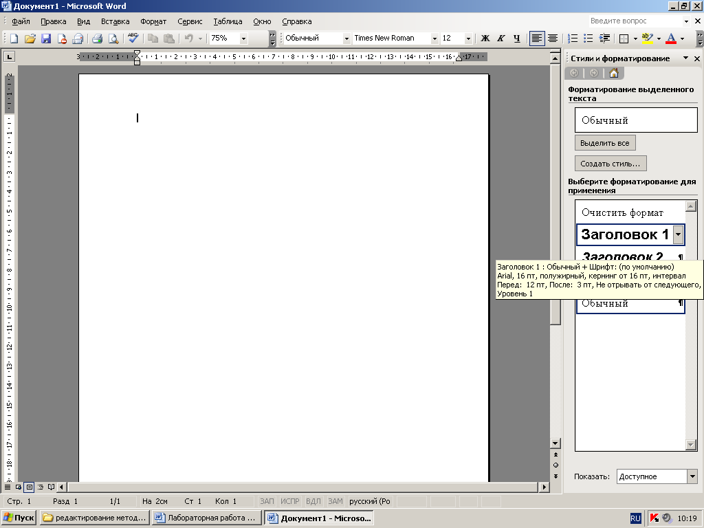Open the Файл menu

coord(21,21)
